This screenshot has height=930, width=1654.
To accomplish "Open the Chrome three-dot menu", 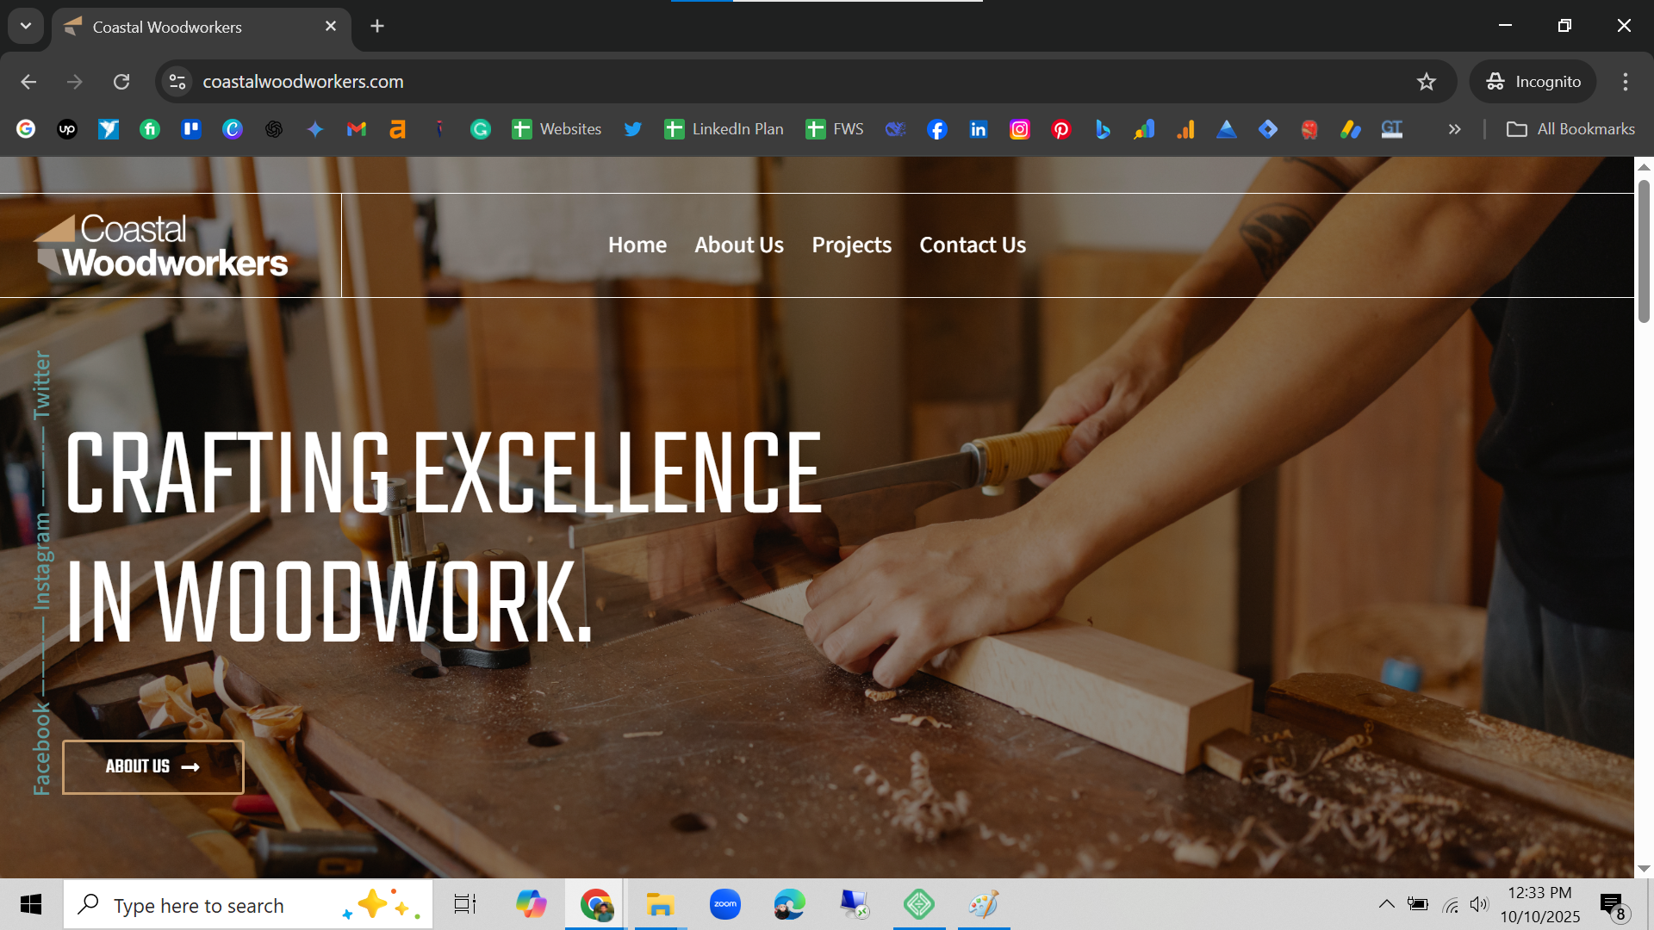I will pyautogui.click(x=1626, y=82).
